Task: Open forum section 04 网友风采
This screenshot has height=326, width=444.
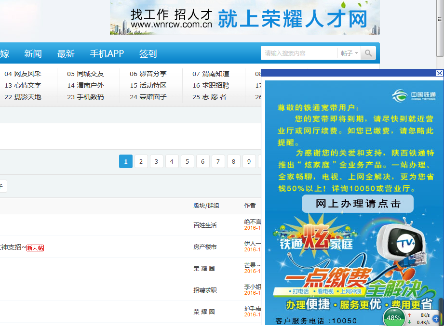Action: [x=23, y=74]
